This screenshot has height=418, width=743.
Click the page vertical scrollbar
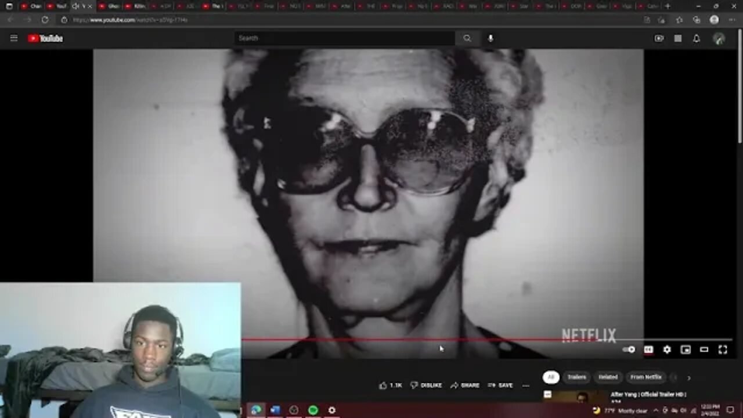point(740,87)
